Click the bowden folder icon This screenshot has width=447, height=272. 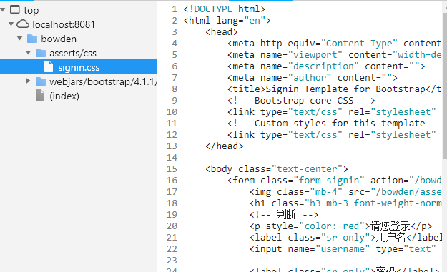32,39
